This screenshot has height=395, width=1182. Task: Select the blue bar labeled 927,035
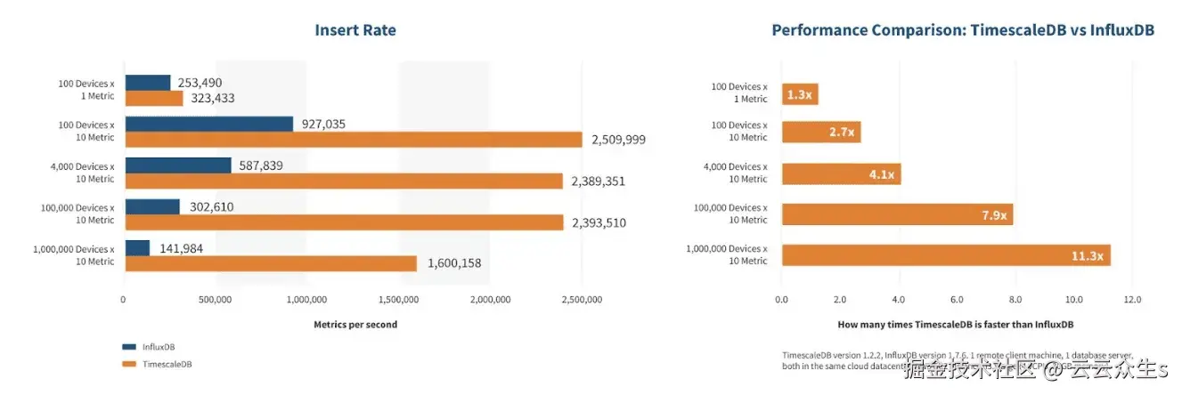point(209,124)
